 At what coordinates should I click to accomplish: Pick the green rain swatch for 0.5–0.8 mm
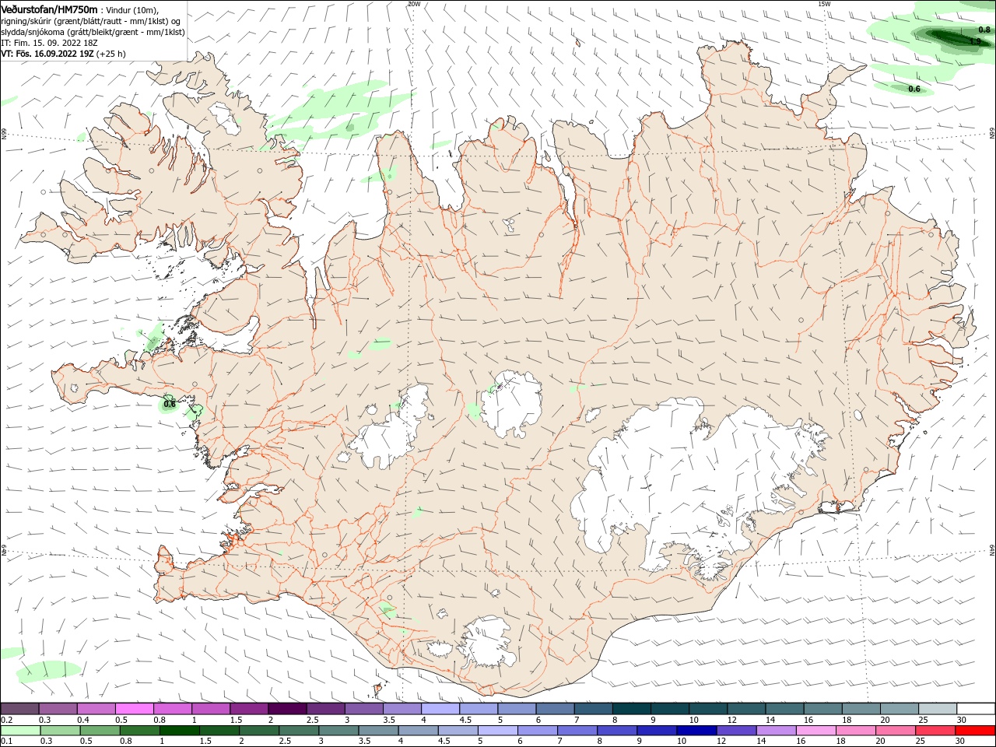coord(100,731)
